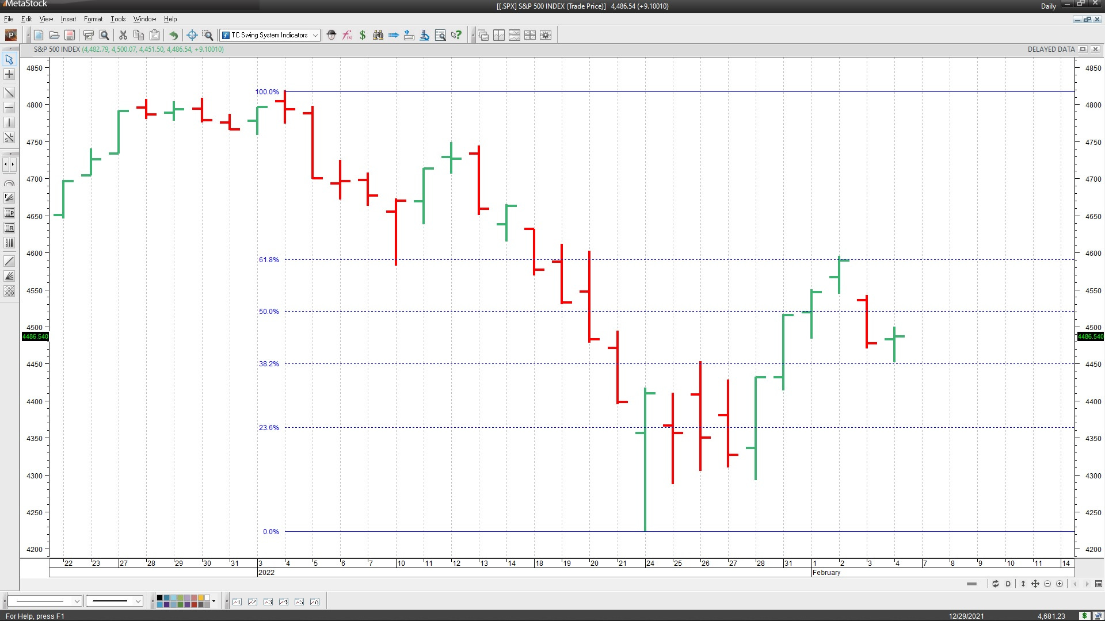Open the Edit menu

[26, 19]
